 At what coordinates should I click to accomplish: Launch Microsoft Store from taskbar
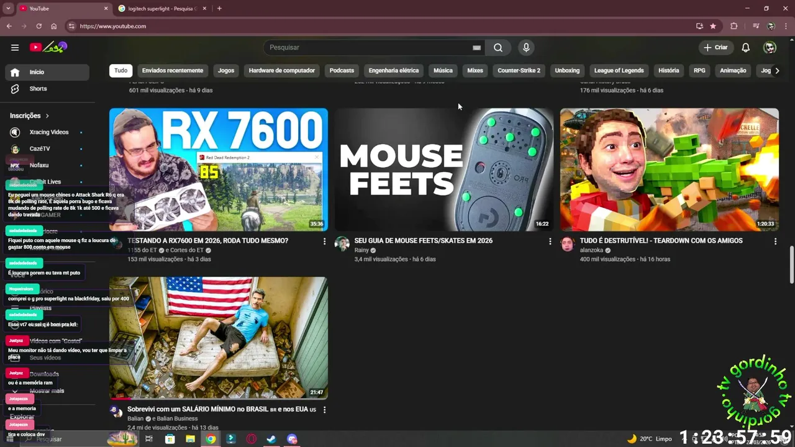coord(170,439)
